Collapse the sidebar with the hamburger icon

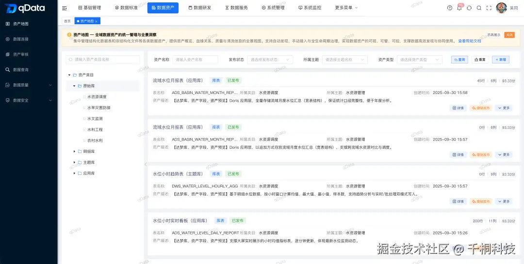coord(65,8)
